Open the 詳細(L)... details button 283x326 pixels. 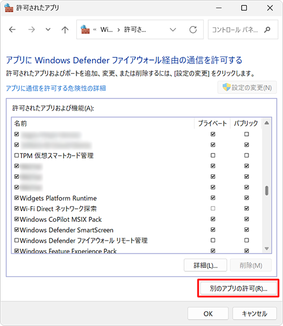tap(205, 265)
